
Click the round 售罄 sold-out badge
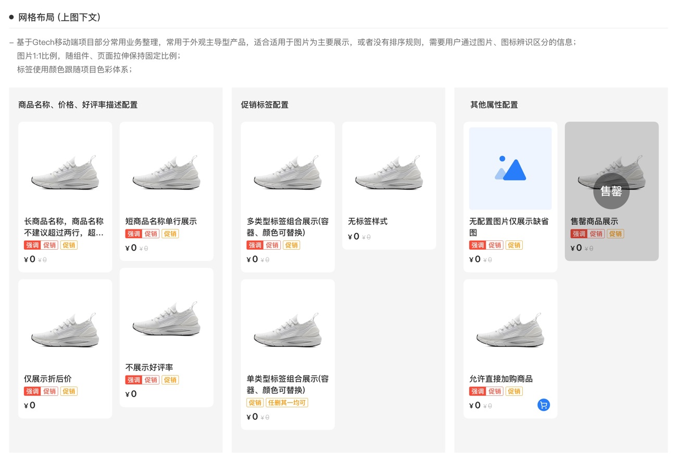click(611, 191)
